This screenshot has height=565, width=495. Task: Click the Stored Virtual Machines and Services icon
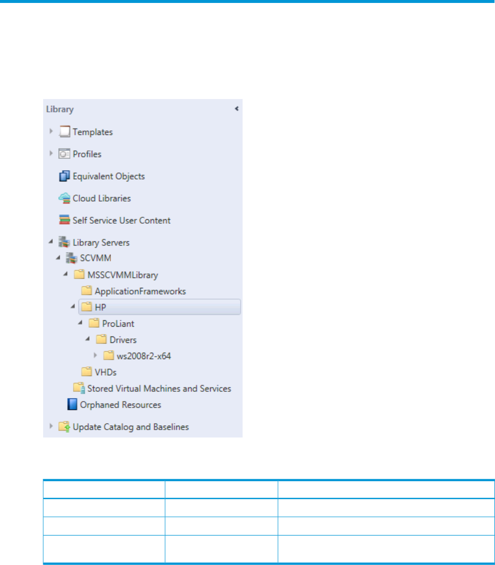(79, 388)
